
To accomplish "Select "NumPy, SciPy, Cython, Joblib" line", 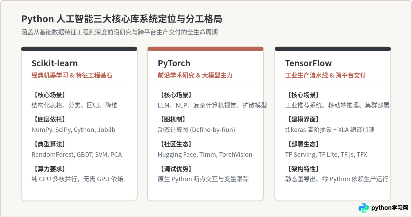I will (73, 130).
